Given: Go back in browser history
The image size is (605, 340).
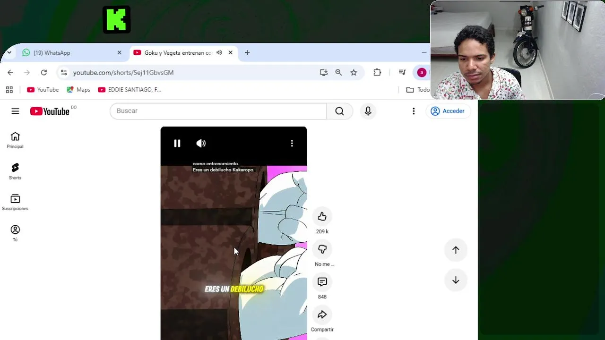Looking at the screenshot, I should click(x=10, y=72).
